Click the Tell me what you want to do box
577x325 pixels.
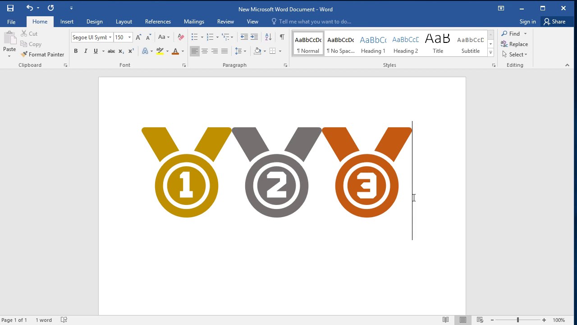tap(311, 22)
